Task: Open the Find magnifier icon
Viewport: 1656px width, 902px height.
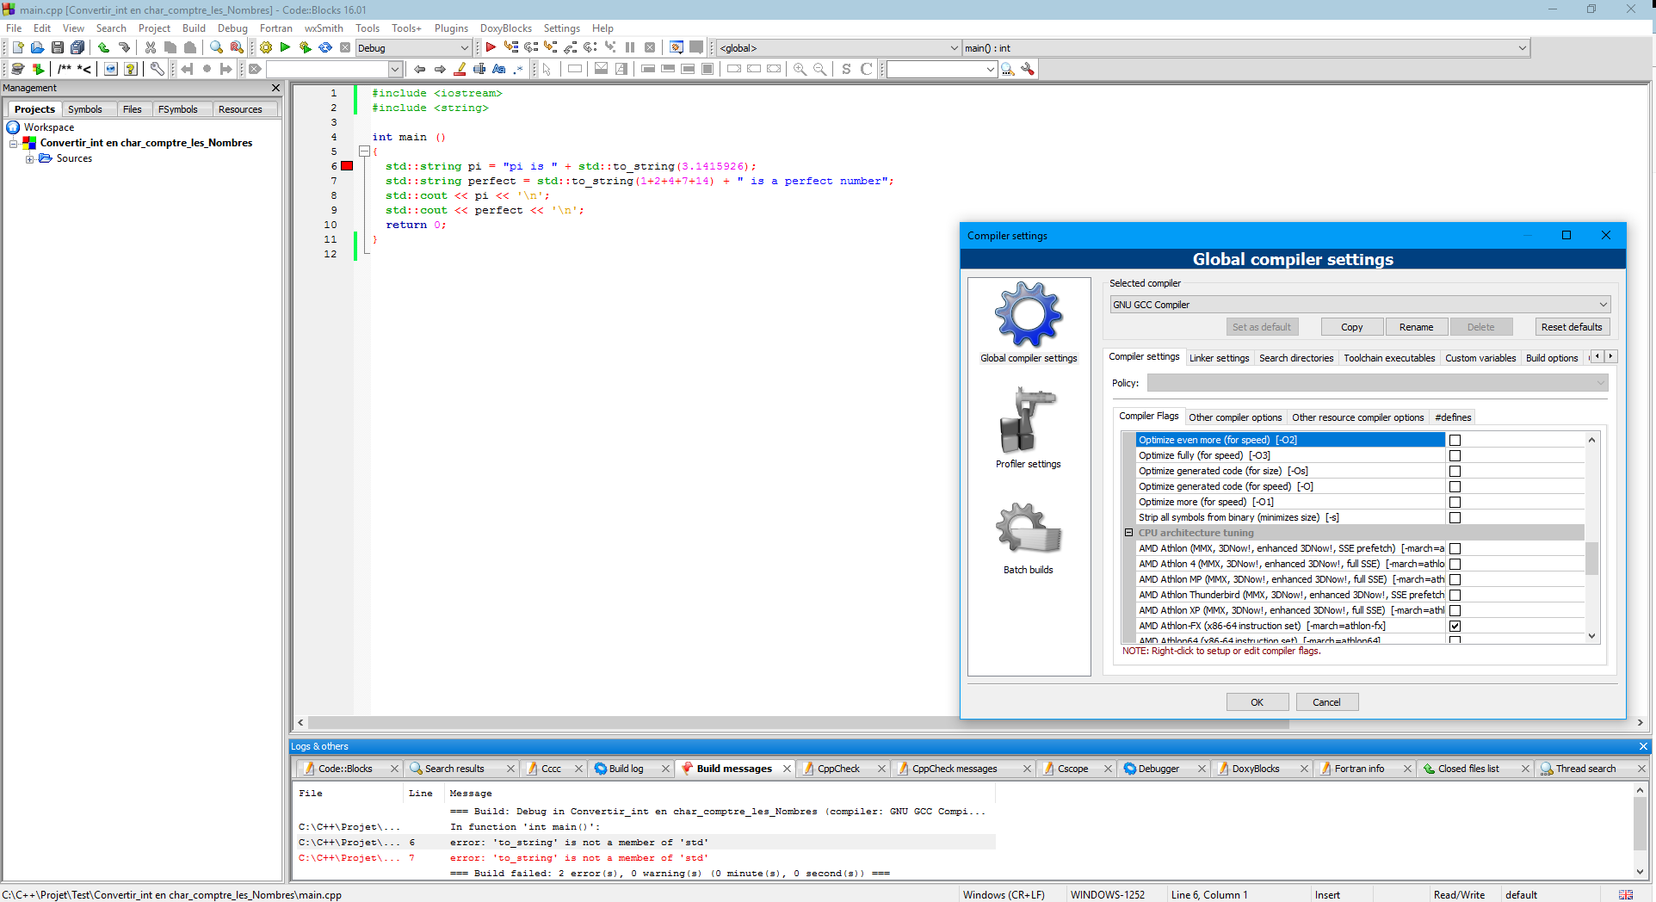Action: tap(217, 48)
